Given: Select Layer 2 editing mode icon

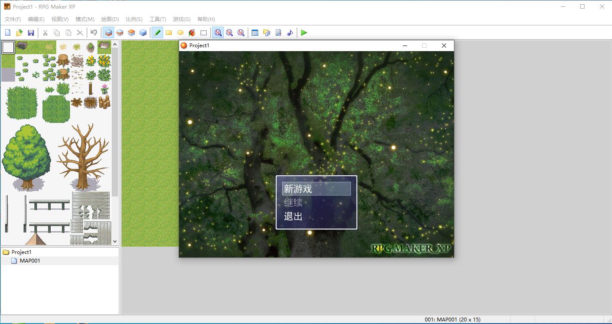Looking at the screenshot, I should coord(120,33).
